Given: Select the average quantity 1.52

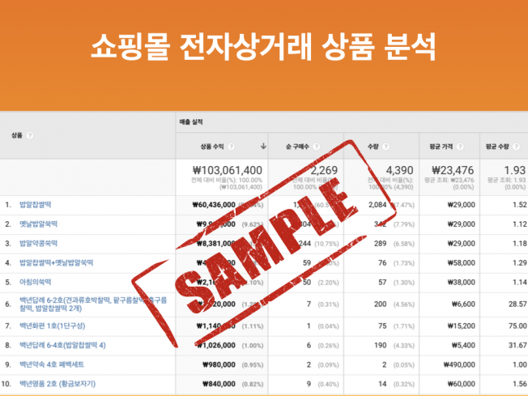Looking at the screenshot, I should pos(520,205).
